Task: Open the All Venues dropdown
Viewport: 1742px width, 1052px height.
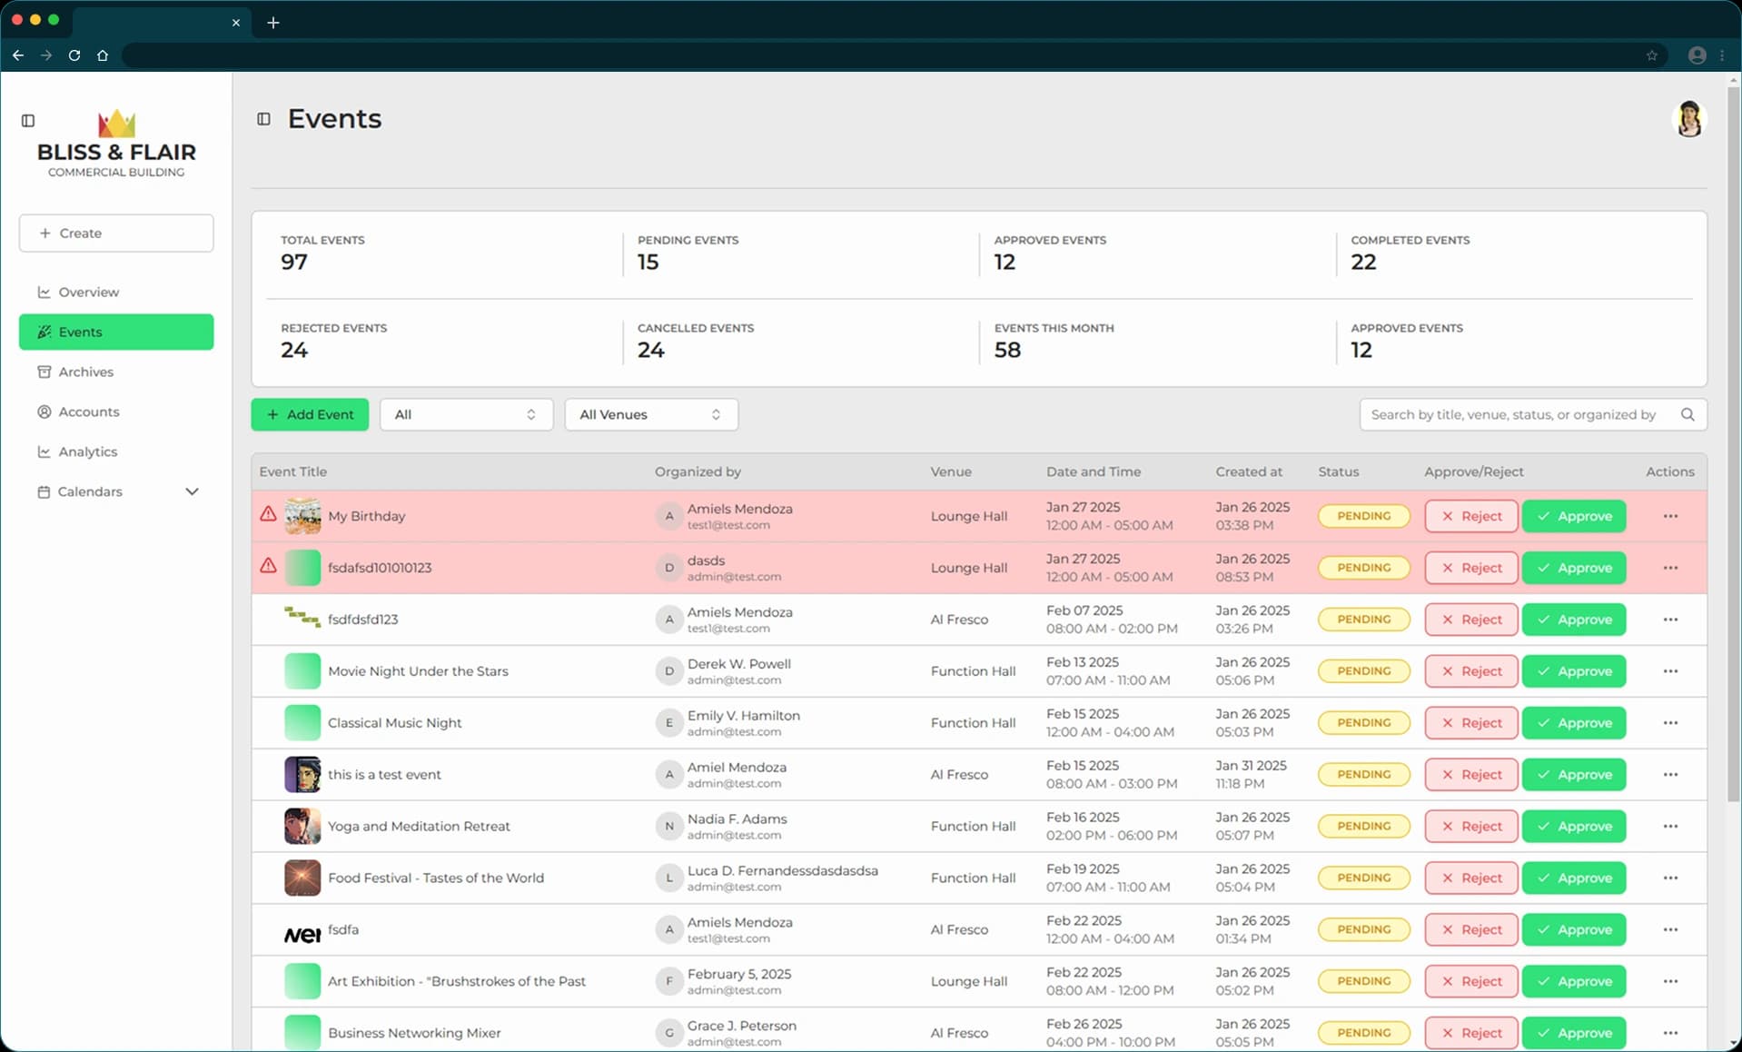Action: tap(650, 414)
